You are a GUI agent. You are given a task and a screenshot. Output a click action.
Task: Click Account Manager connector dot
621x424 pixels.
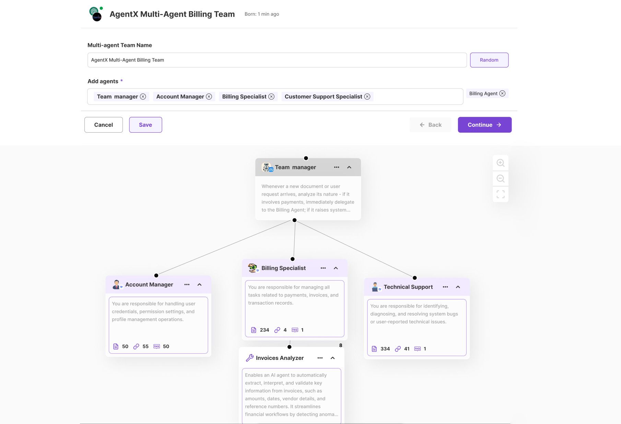coord(156,276)
